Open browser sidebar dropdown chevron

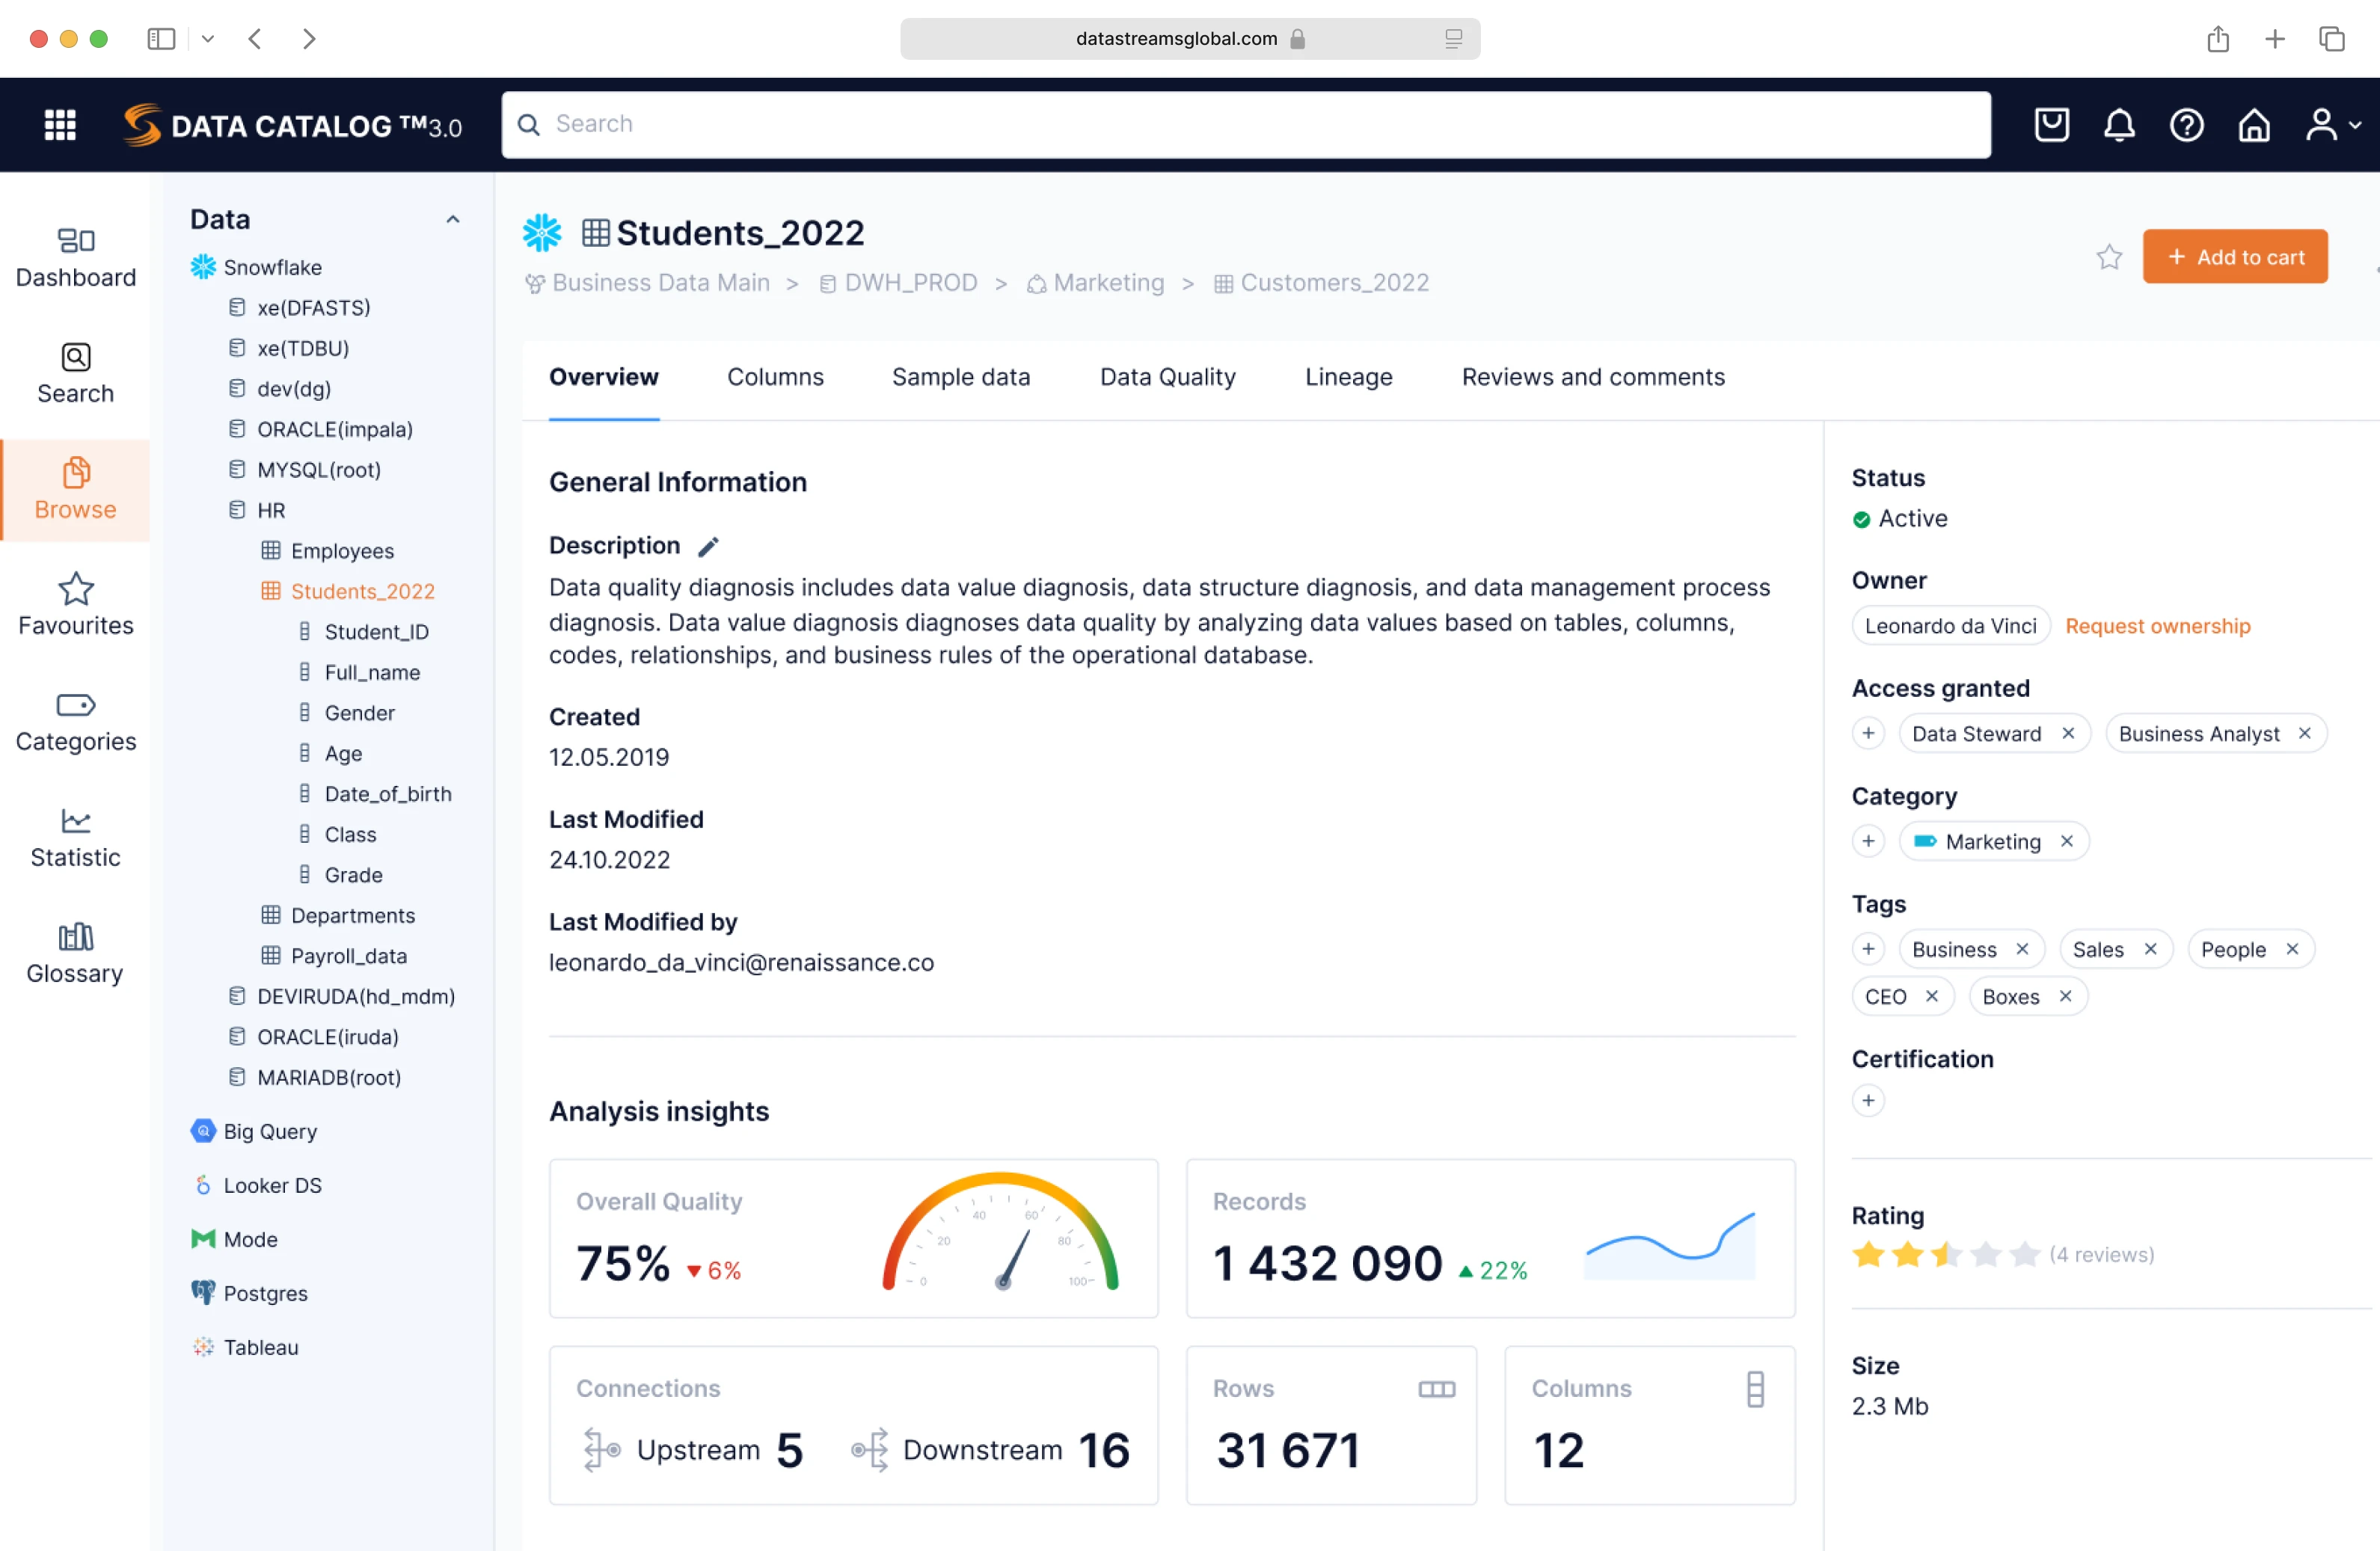tap(208, 39)
